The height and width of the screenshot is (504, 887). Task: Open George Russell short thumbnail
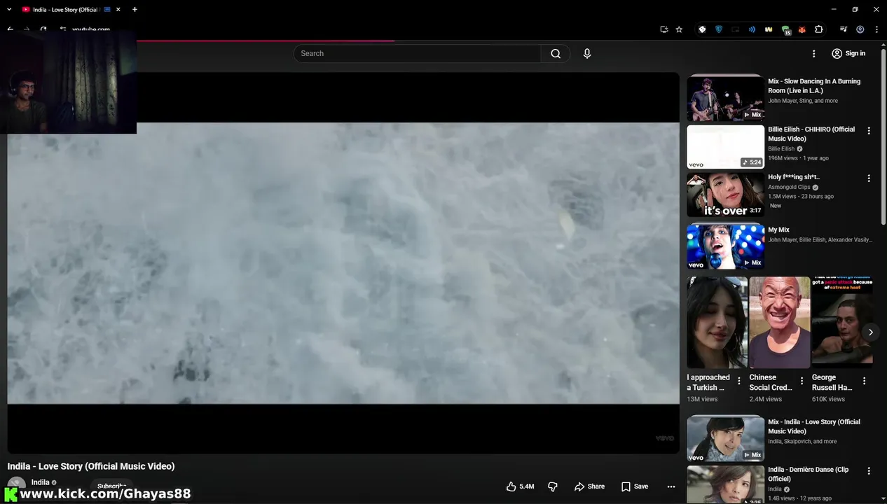pos(842,322)
